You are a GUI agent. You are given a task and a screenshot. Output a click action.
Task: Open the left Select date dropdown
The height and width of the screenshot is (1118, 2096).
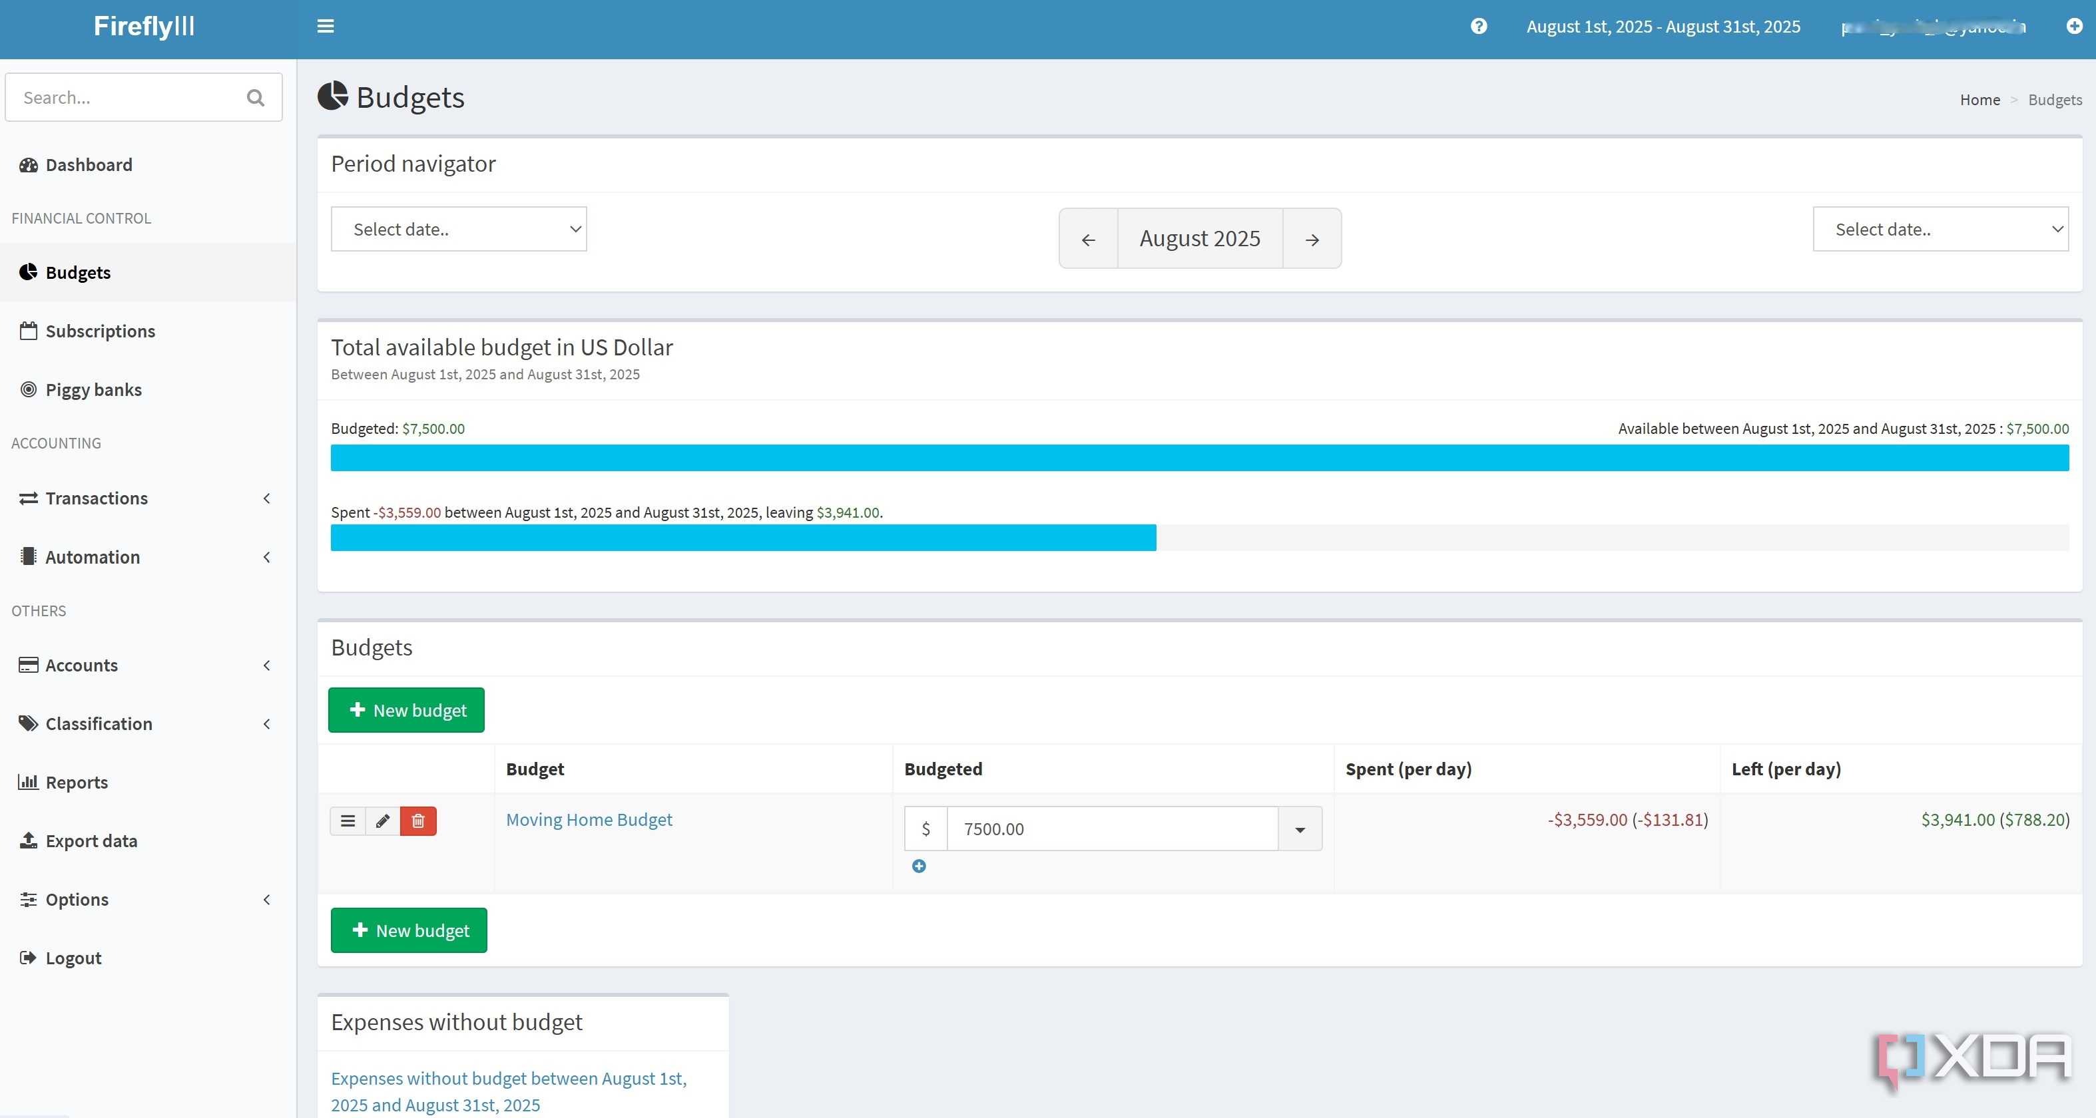point(459,230)
